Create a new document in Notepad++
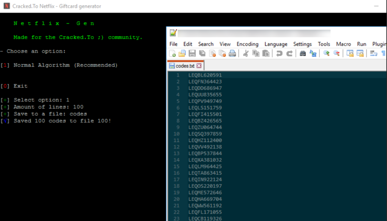 point(172,53)
